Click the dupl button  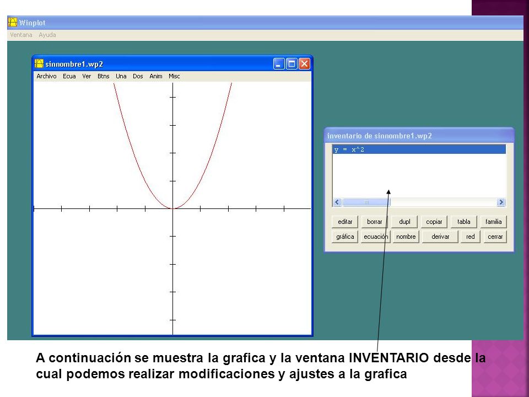[404, 222]
